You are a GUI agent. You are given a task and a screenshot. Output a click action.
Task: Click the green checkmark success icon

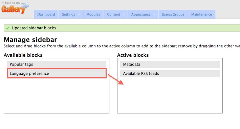point(7,28)
